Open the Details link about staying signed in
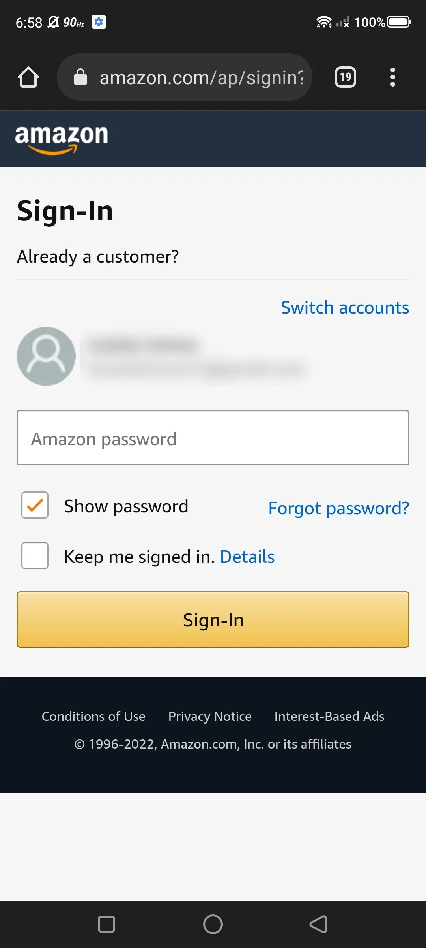The image size is (426, 948). (x=247, y=556)
